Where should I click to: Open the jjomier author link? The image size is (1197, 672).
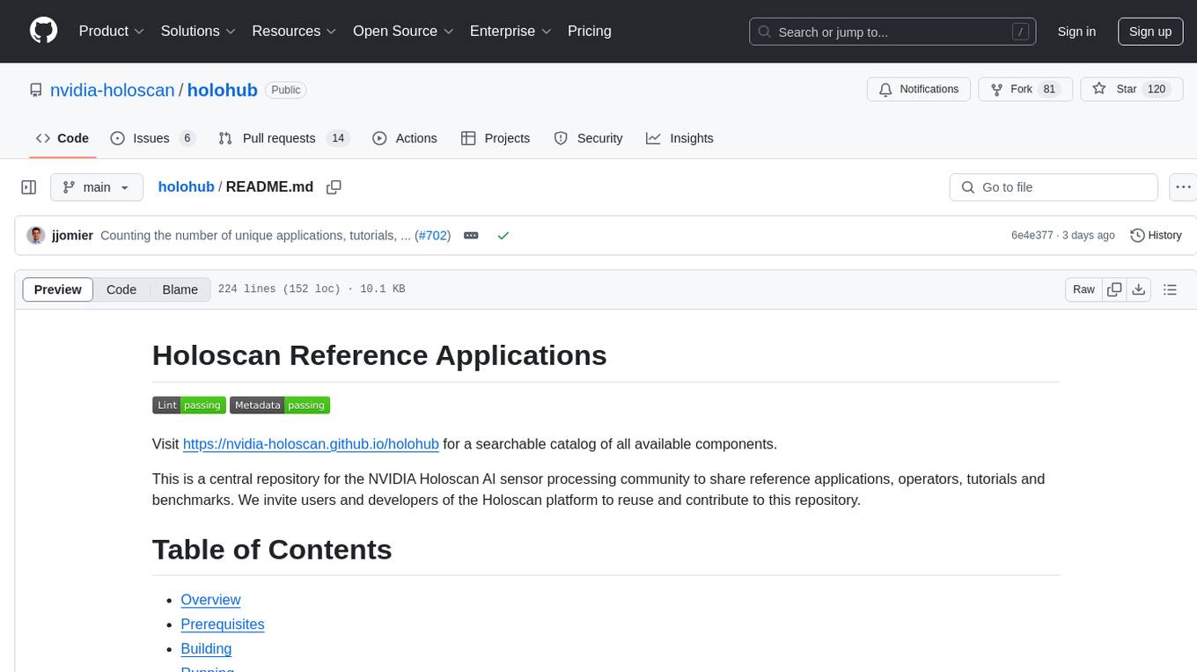(x=72, y=236)
